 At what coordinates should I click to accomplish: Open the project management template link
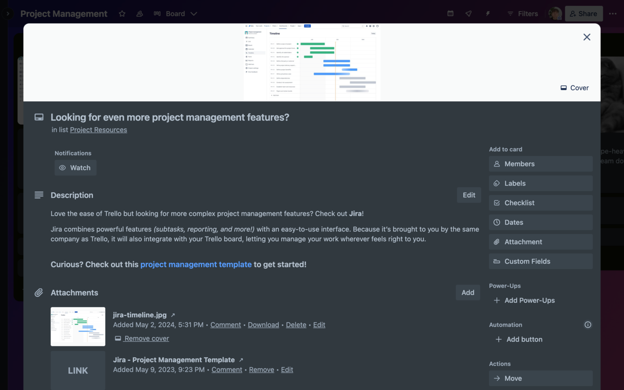coord(196,264)
